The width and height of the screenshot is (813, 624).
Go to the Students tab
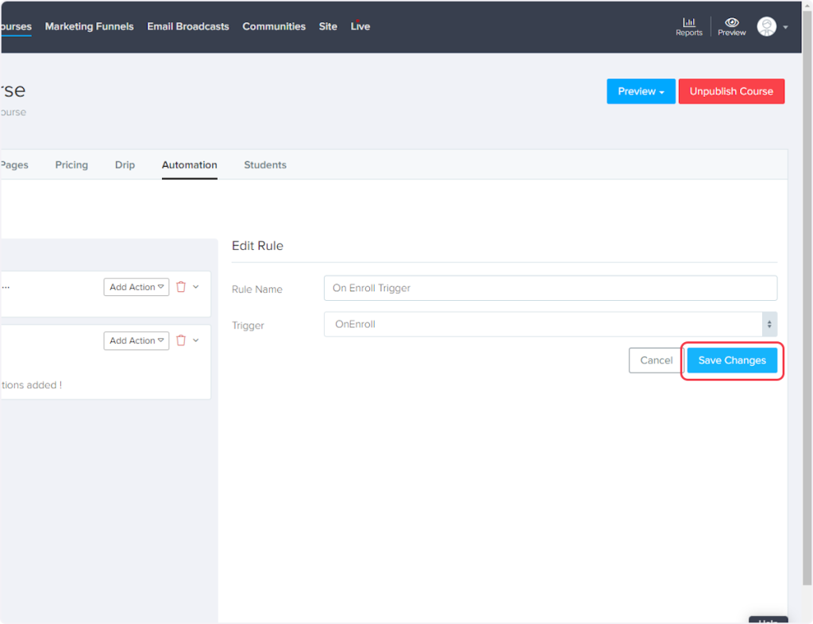[x=265, y=165]
